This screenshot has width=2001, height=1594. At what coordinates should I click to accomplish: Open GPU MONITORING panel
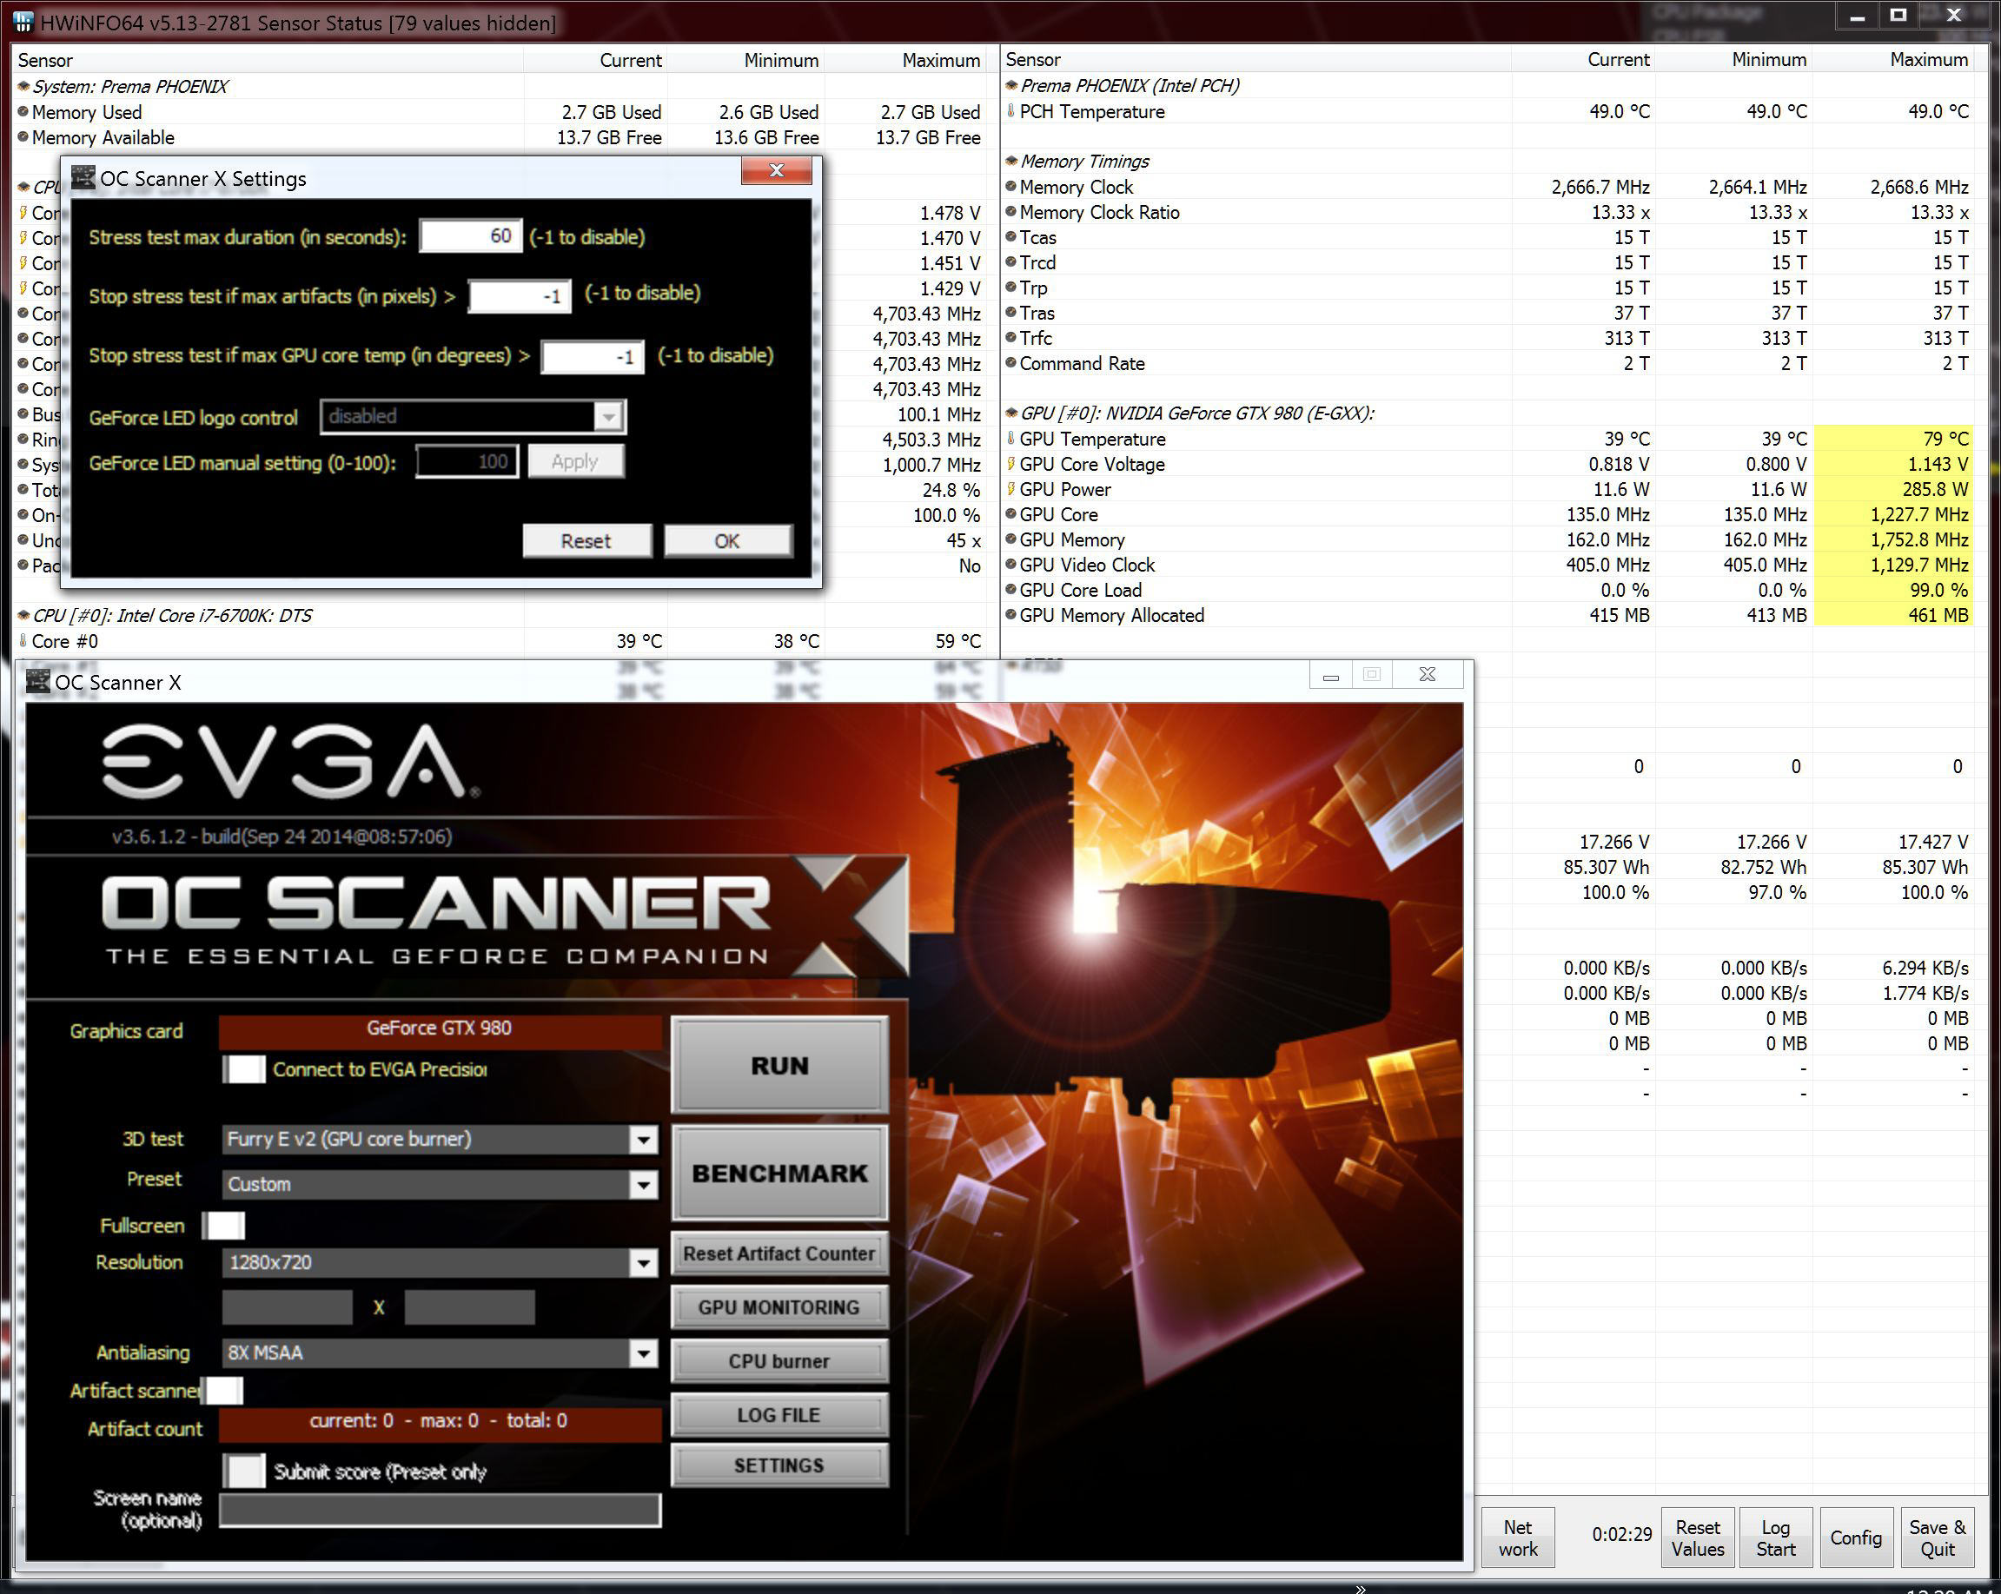[x=779, y=1307]
